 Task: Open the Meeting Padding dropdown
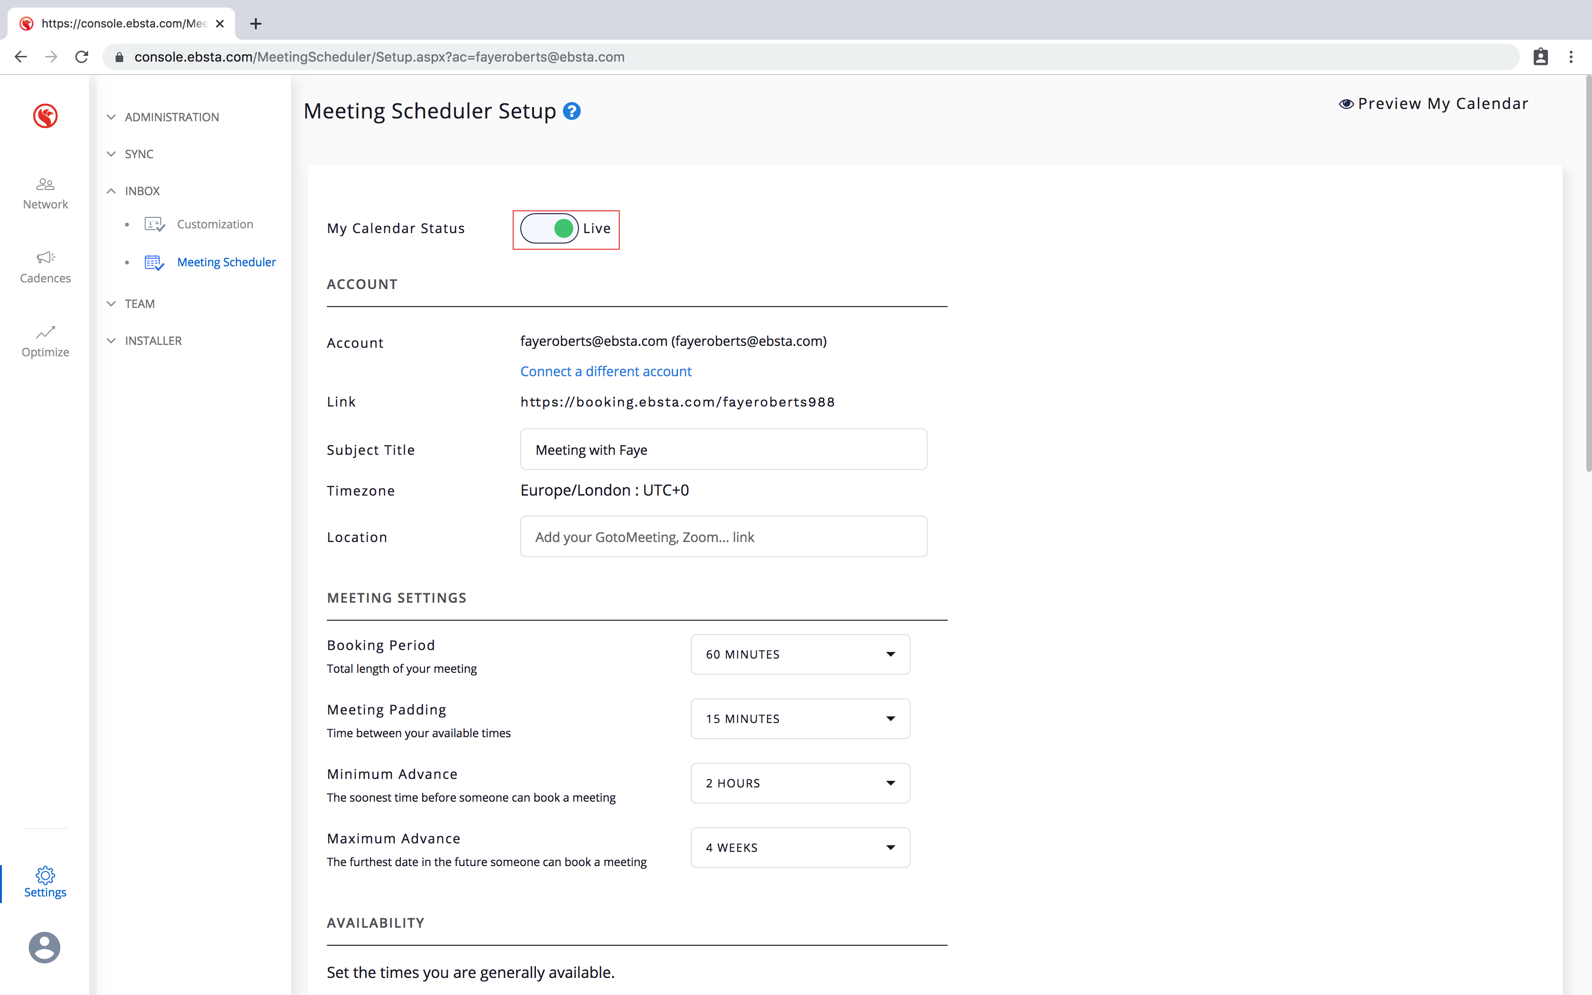coord(800,719)
